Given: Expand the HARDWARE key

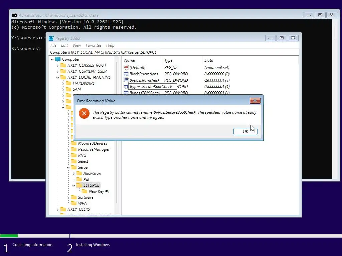Looking at the screenshot, I should tap(63, 83).
